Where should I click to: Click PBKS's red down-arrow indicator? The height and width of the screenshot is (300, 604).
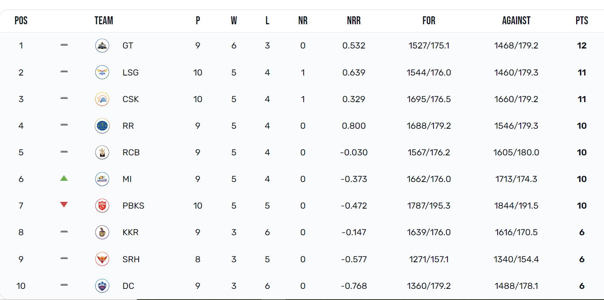click(64, 205)
